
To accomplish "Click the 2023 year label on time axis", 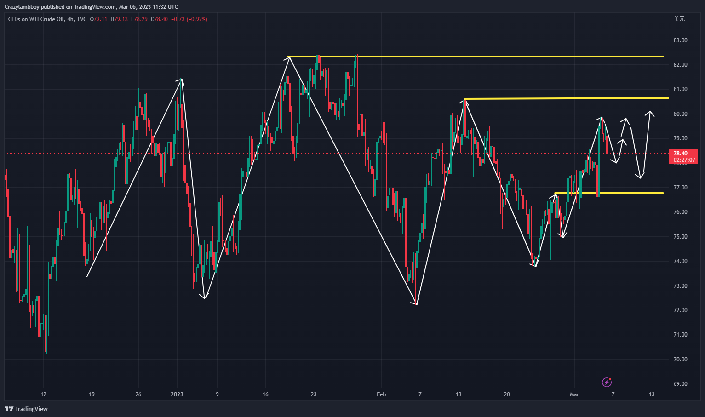I will coord(177,394).
